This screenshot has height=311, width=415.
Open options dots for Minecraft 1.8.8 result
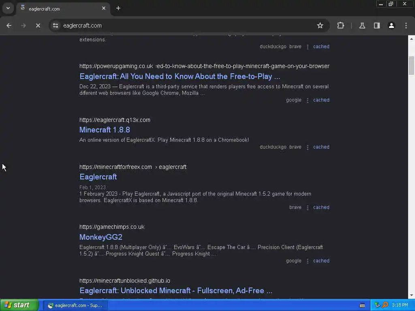(307, 147)
